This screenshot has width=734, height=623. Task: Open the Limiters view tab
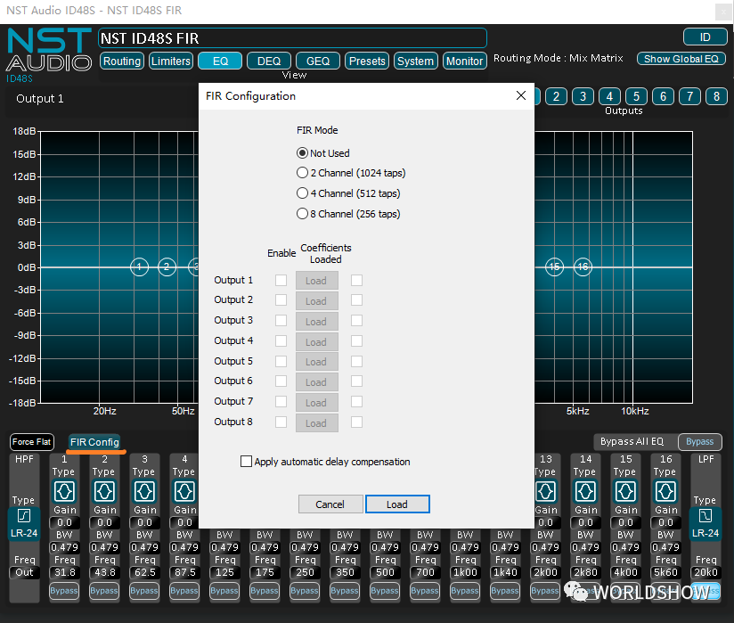point(171,61)
